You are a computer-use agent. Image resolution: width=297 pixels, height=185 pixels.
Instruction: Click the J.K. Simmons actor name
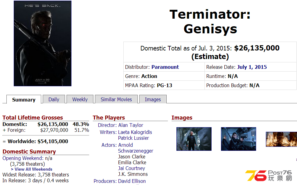pos(133,174)
